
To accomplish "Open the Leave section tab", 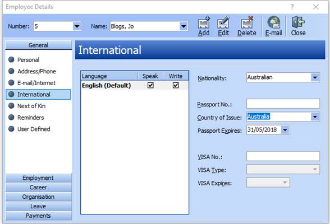I will [39, 206].
